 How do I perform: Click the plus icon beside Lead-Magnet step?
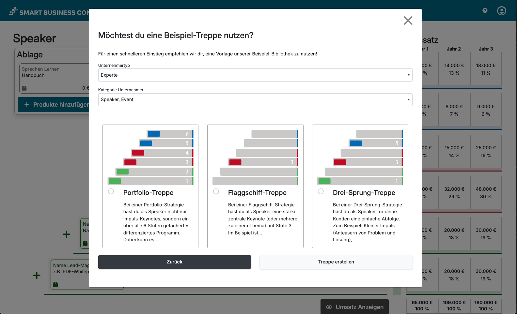(x=37, y=275)
